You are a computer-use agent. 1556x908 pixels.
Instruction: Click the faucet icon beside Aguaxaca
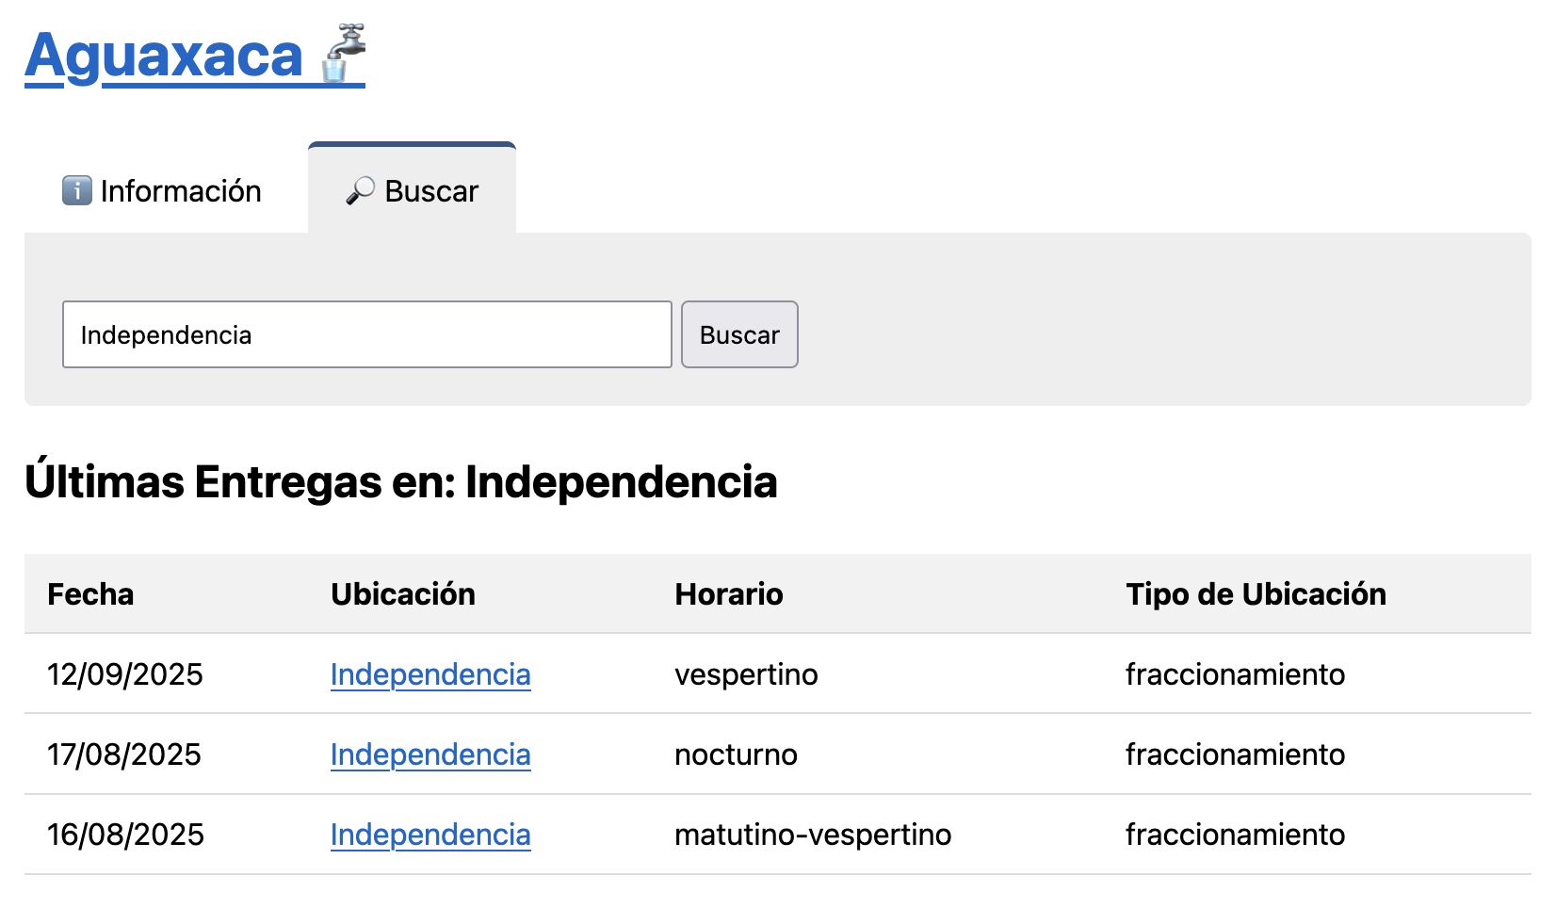(x=343, y=54)
